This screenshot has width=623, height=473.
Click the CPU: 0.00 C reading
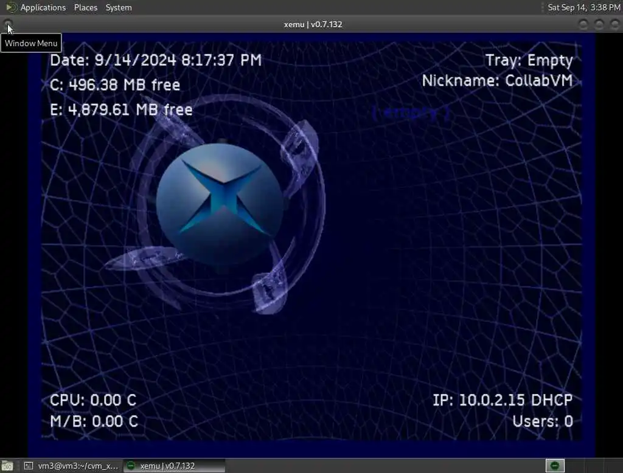[93, 400]
